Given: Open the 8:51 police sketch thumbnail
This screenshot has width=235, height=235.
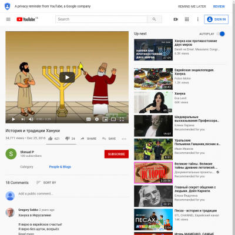Looking at the screenshot, I should click(x=153, y=149).
